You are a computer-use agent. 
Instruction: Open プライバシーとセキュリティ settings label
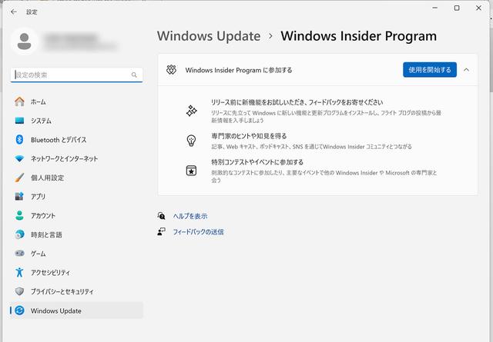[x=62, y=291]
